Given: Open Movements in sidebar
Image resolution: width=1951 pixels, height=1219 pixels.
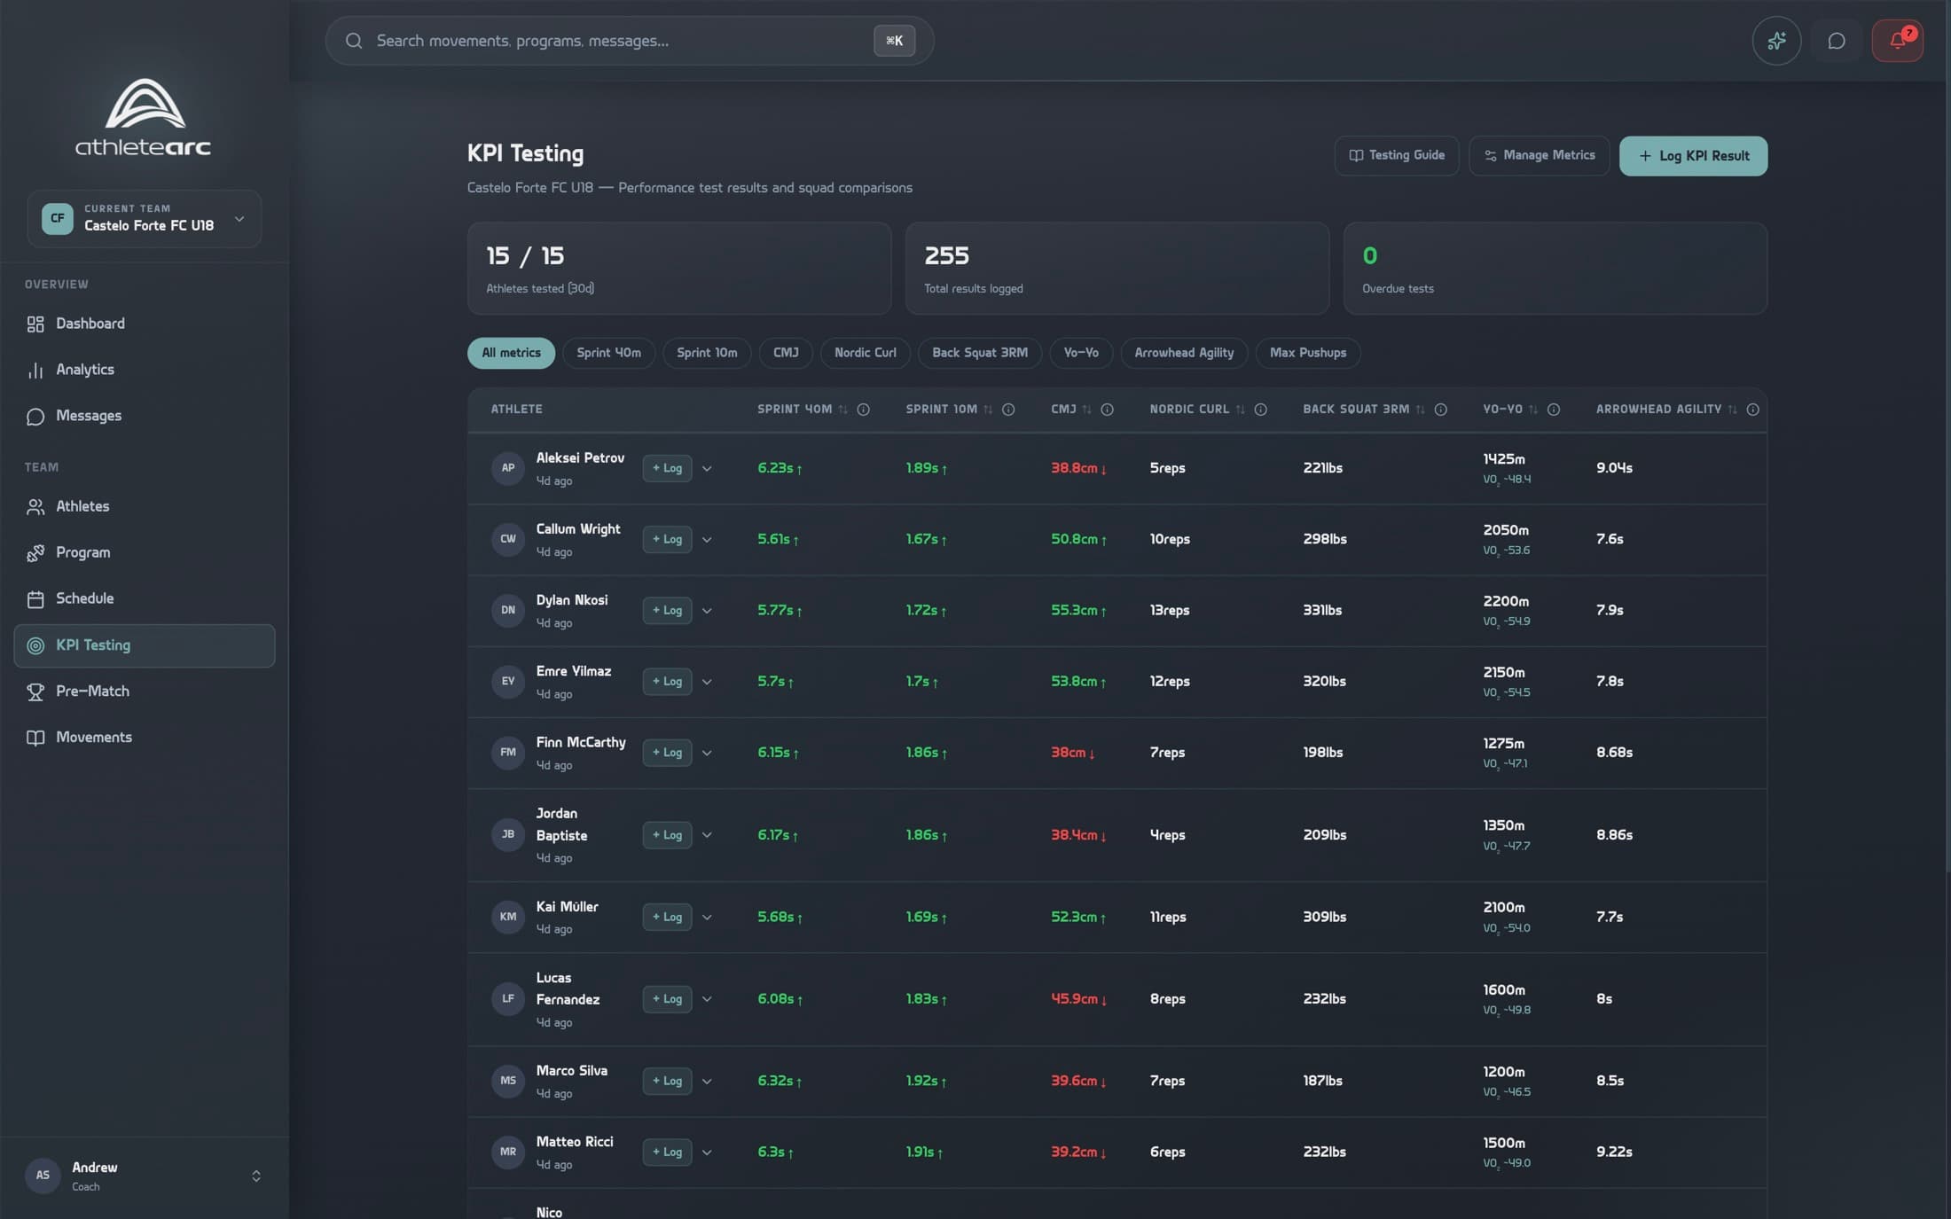Looking at the screenshot, I should tap(145, 738).
